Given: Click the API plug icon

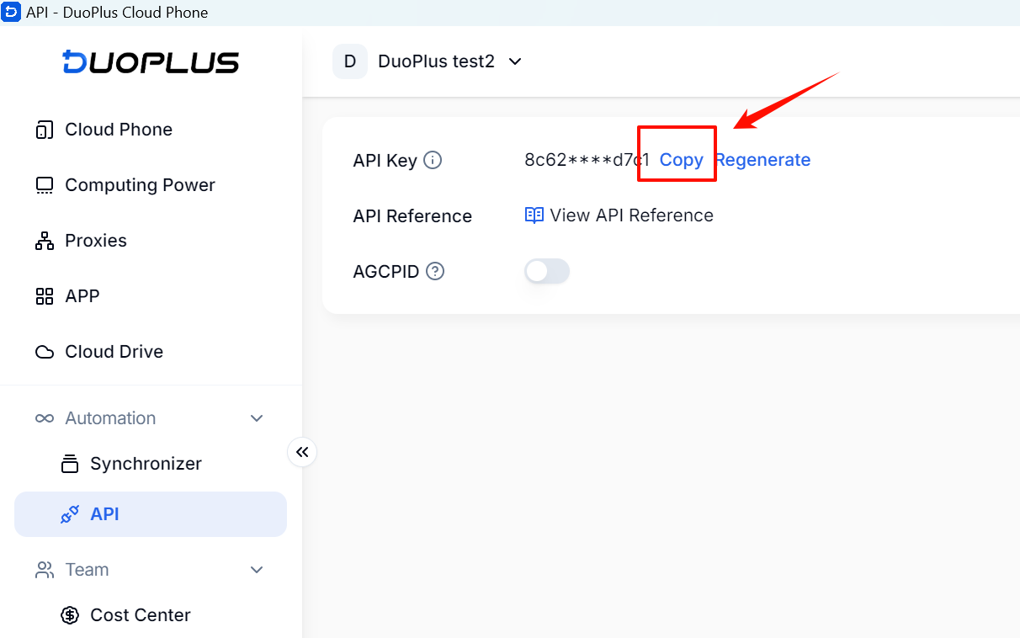Looking at the screenshot, I should click(x=70, y=514).
